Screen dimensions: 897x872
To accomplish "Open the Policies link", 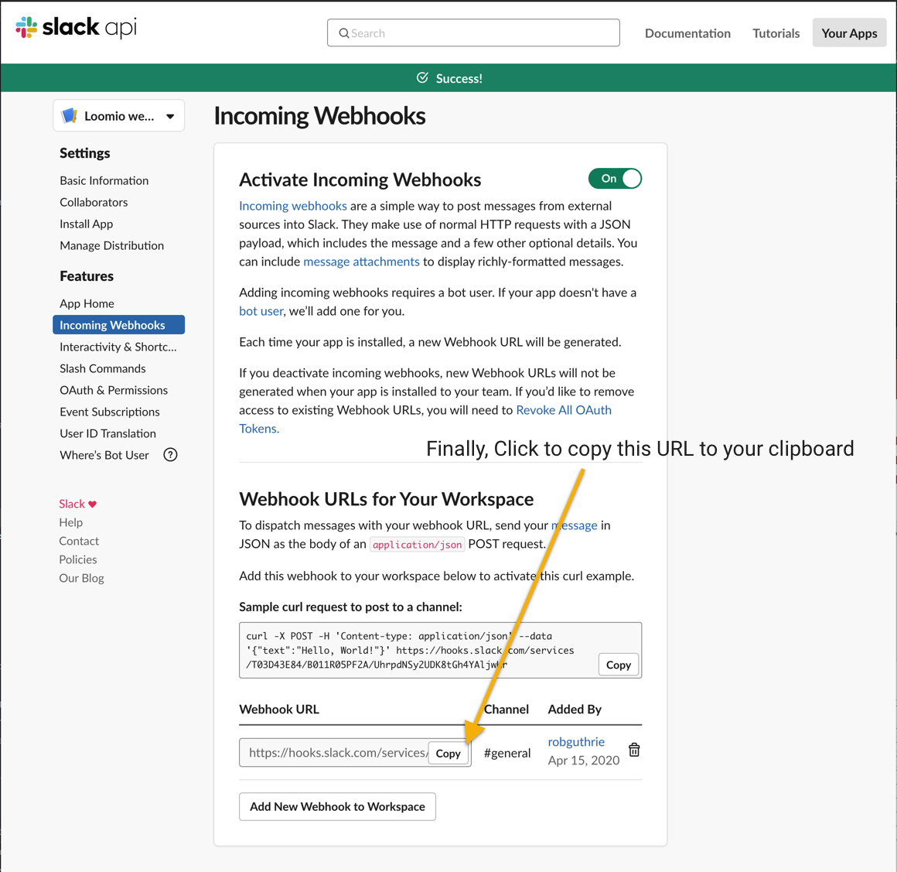I will (78, 559).
